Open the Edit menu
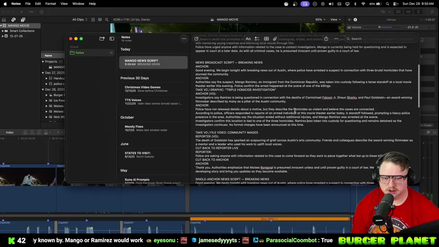 (38, 4)
